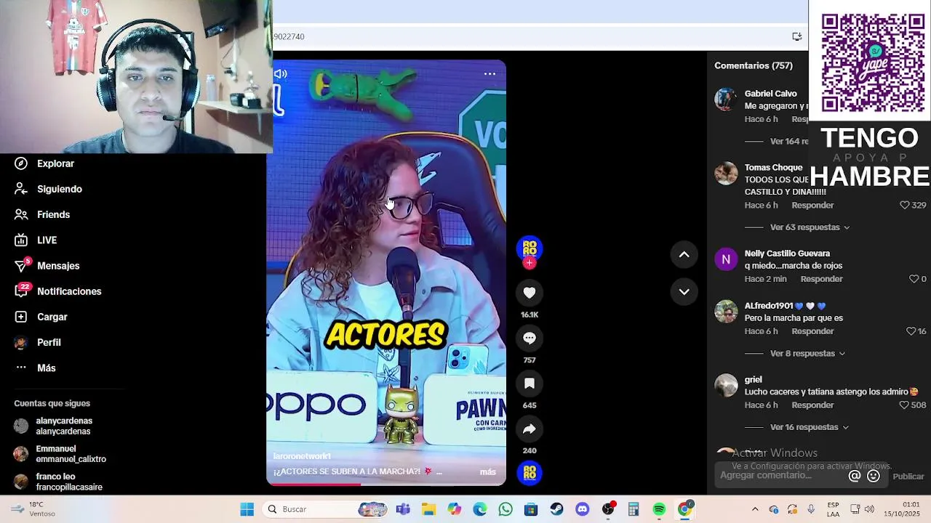The image size is (931, 523).
Task: Open the Más options menu
Action: tap(36, 368)
